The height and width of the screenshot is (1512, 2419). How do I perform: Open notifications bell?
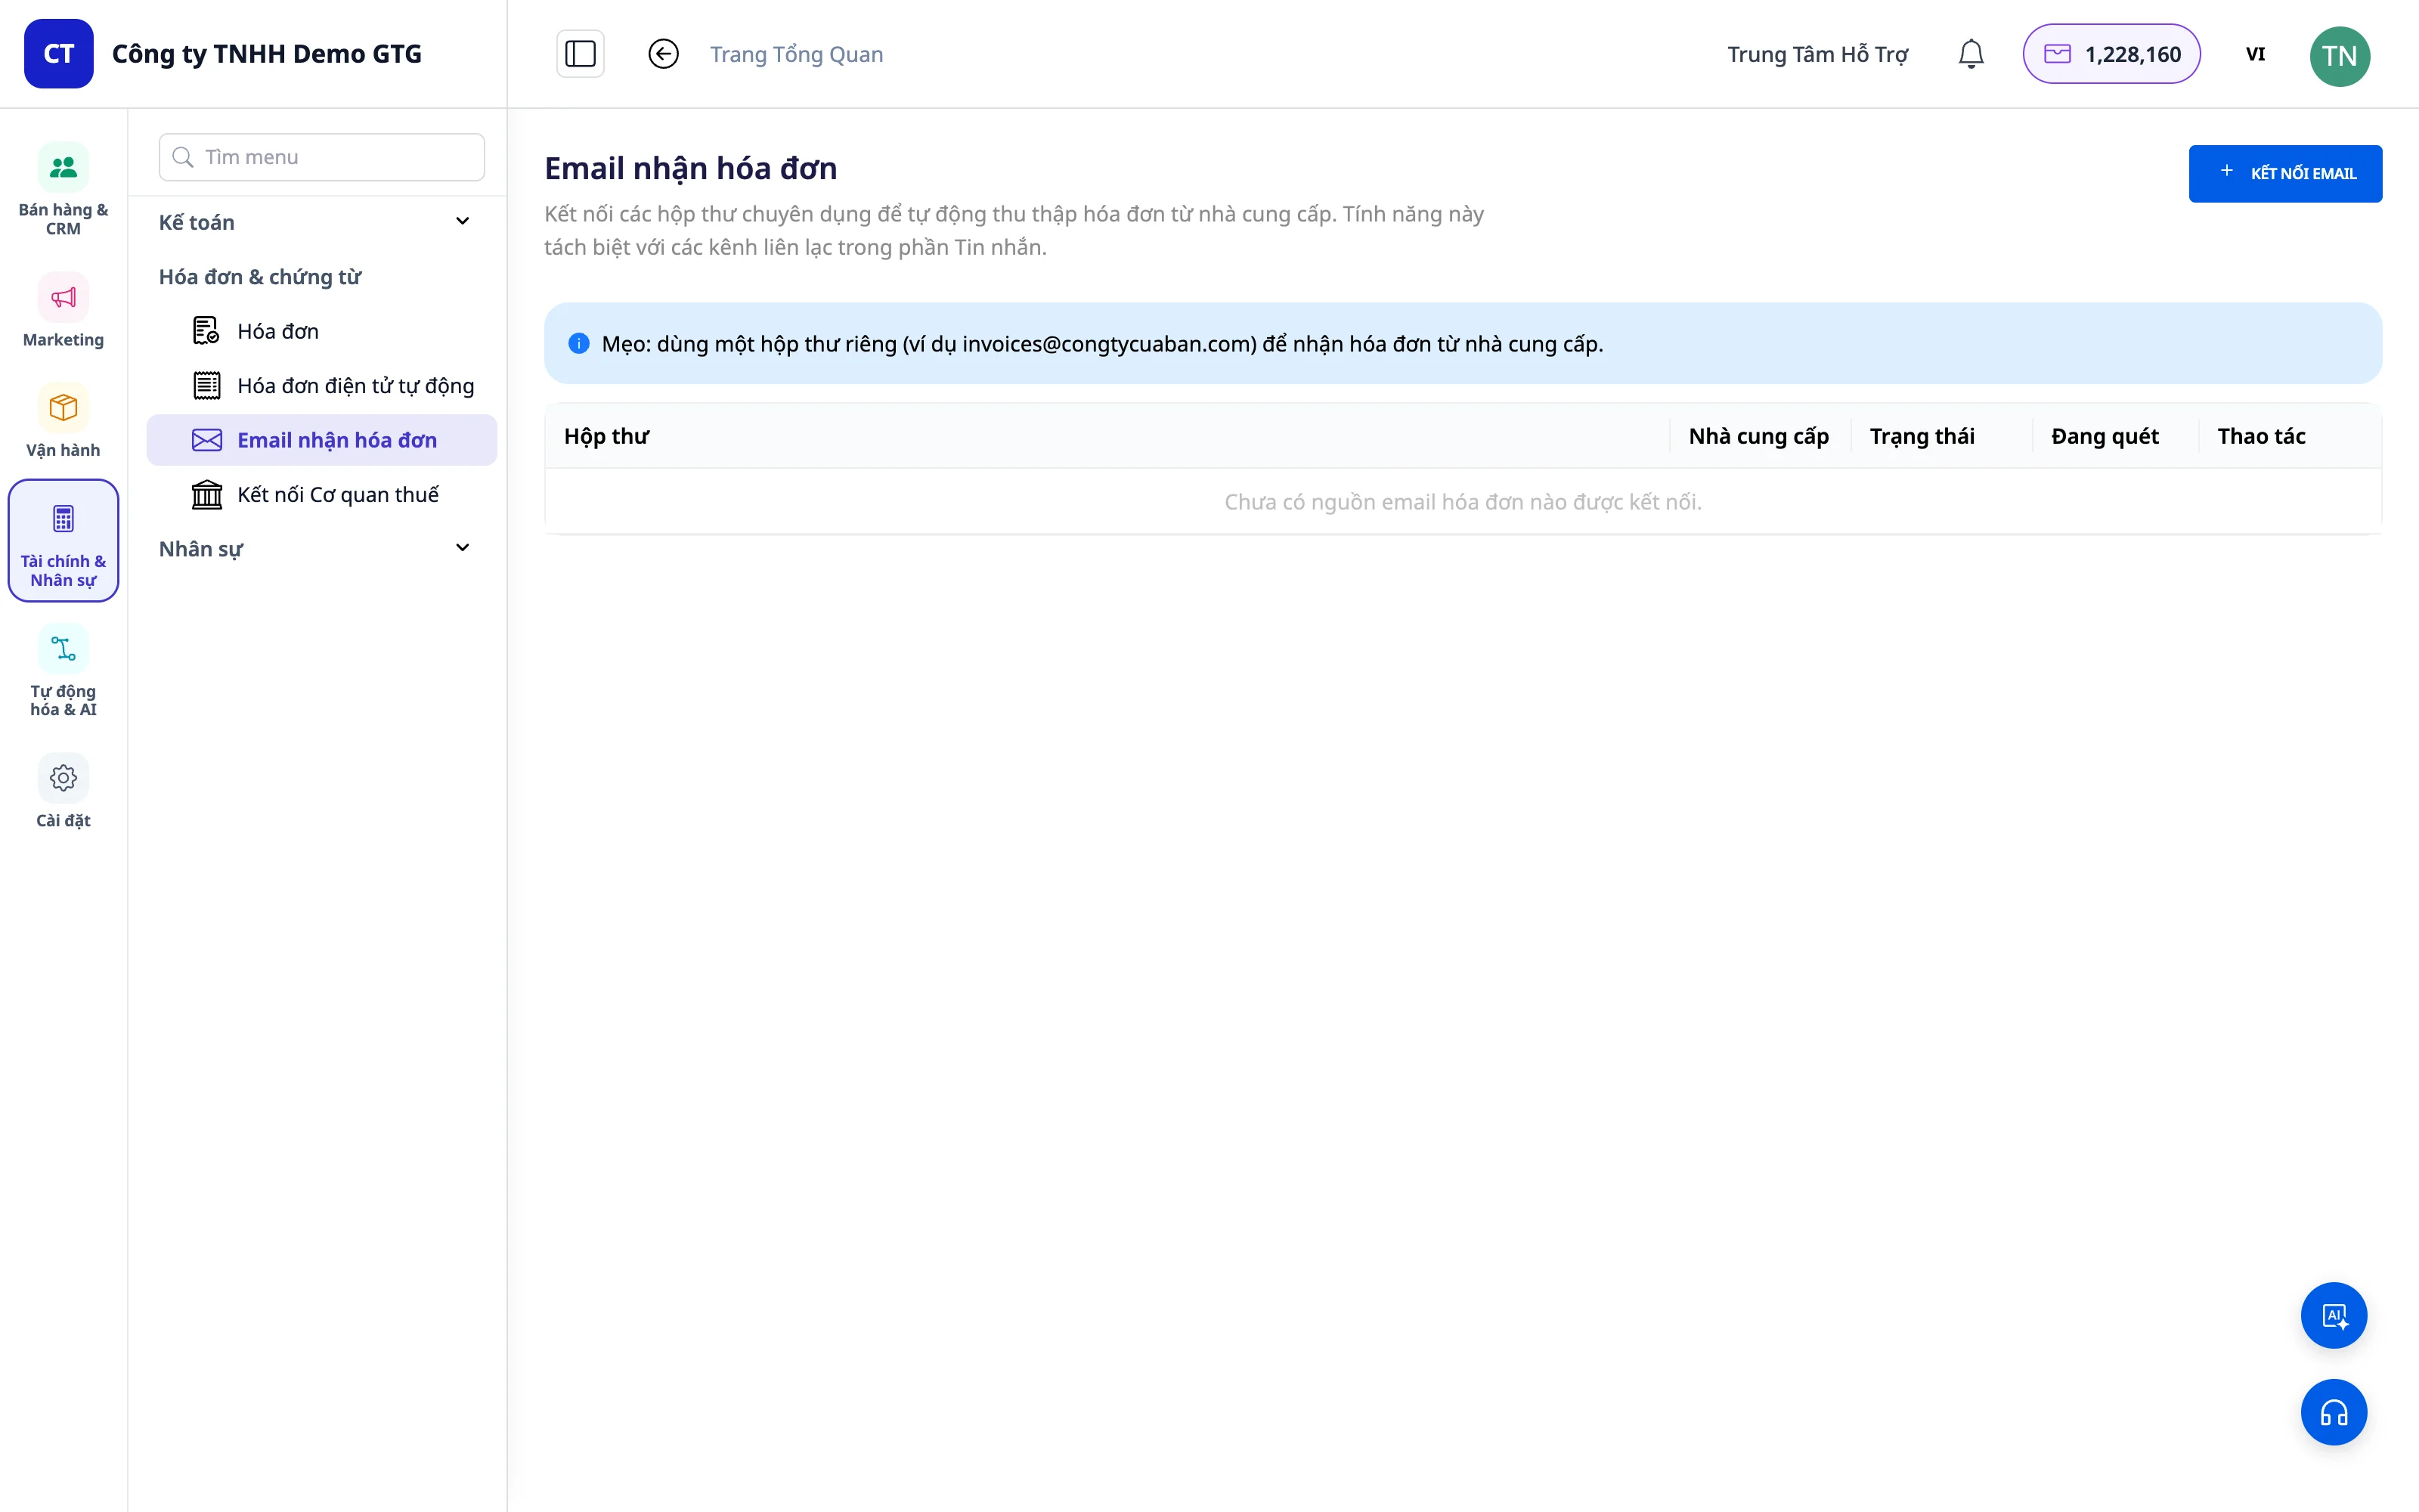(1970, 54)
